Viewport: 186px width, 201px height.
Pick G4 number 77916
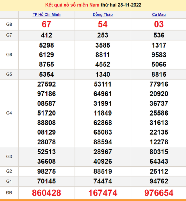point(159,84)
